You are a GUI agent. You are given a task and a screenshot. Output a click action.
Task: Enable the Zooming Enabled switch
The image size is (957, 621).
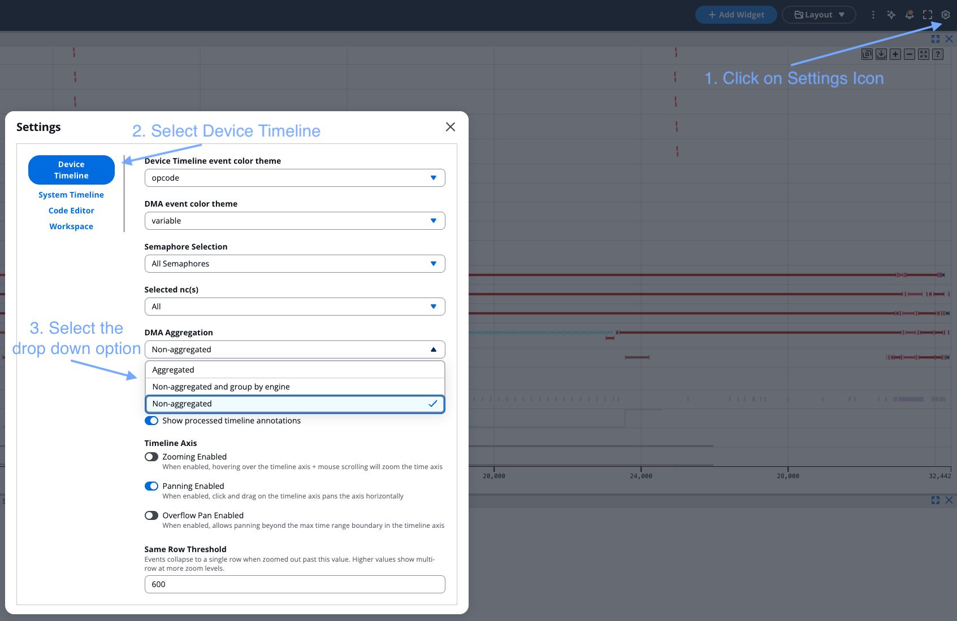click(x=151, y=457)
